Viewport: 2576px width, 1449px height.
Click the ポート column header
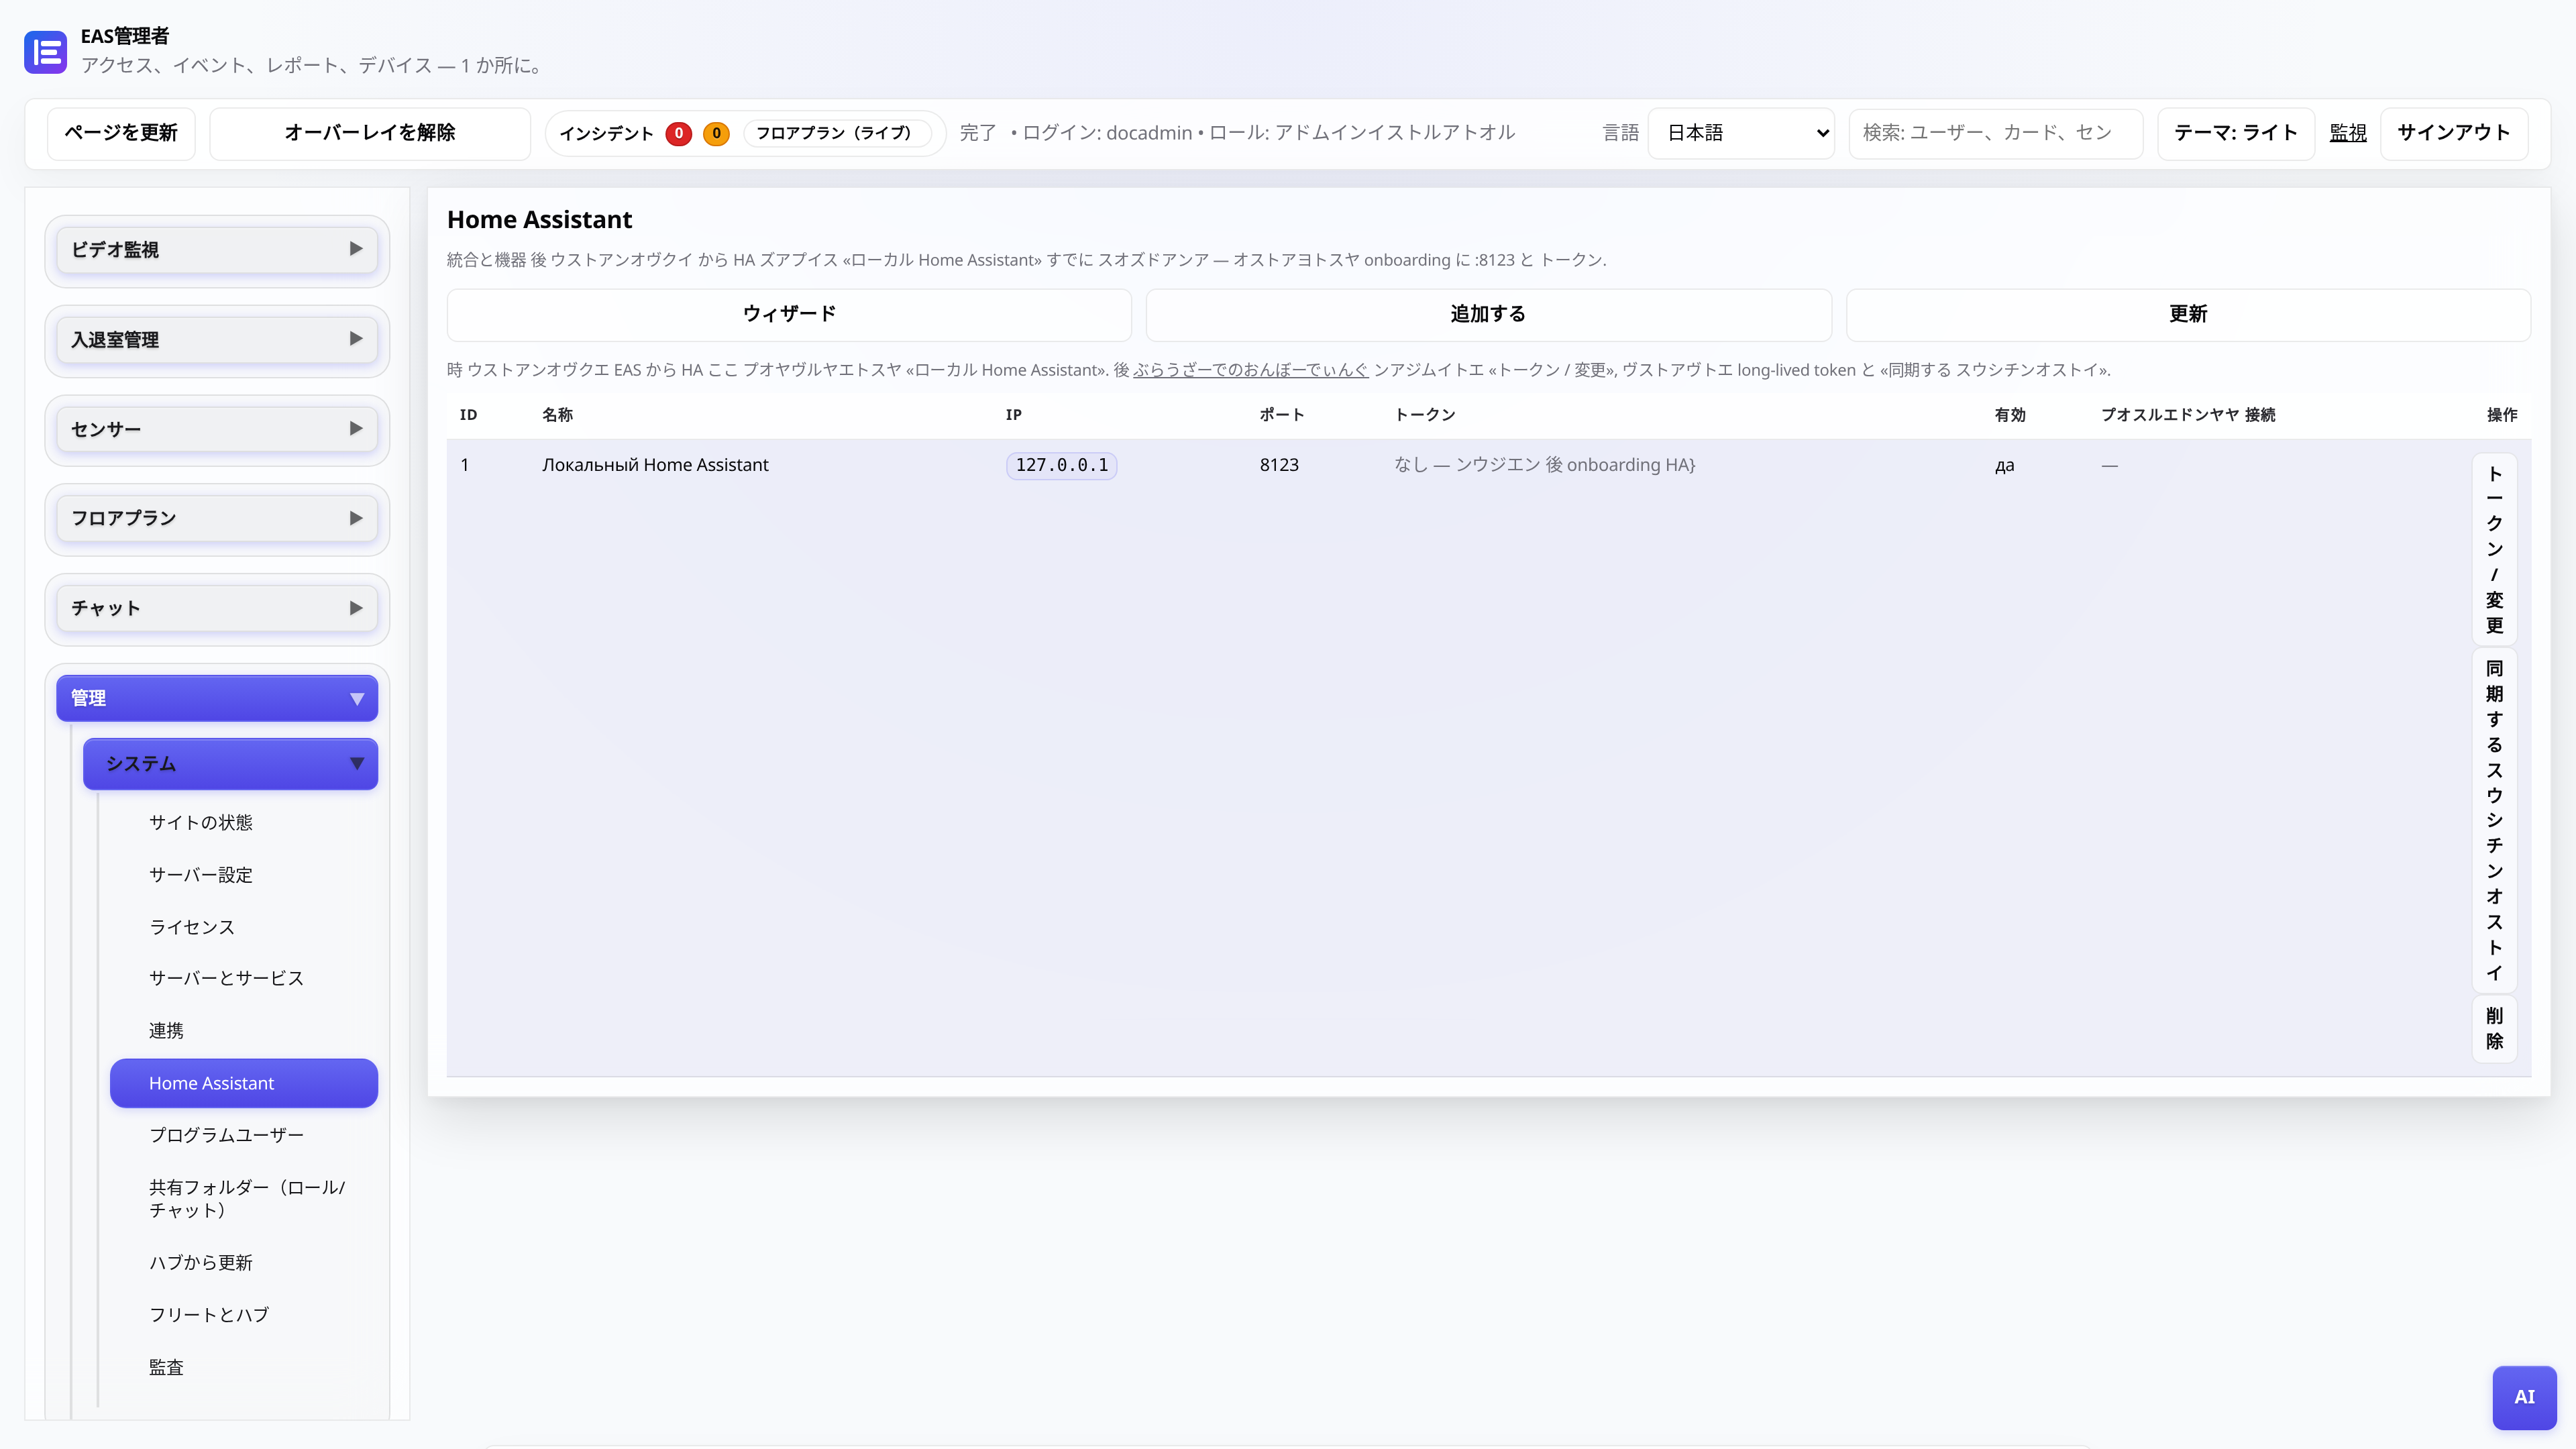[1281, 415]
